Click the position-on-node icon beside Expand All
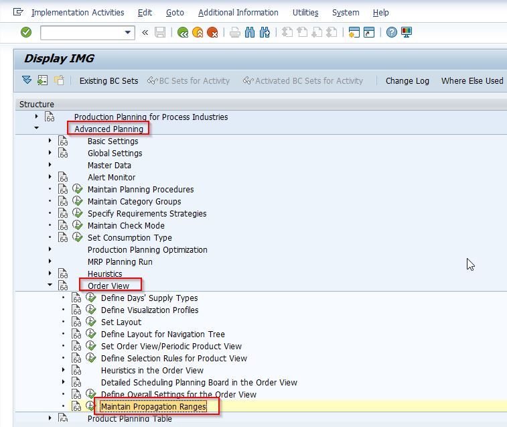This screenshot has height=427, width=507. pos(42,80)
